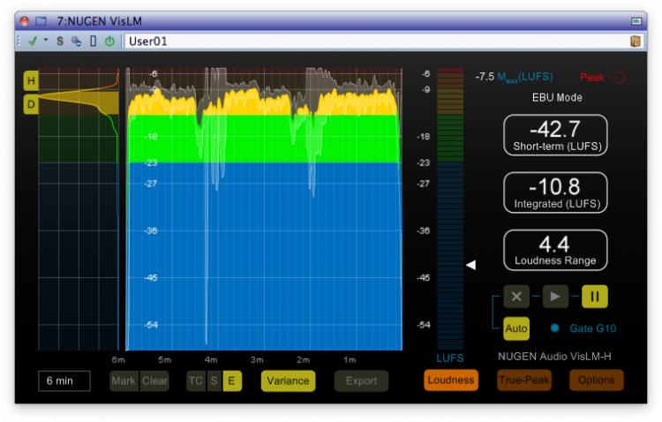Open the dropdown arrow beside the checkmark
Image resolution: width=662 pixels, height=422 pixels.
click(x=44, y=41)
